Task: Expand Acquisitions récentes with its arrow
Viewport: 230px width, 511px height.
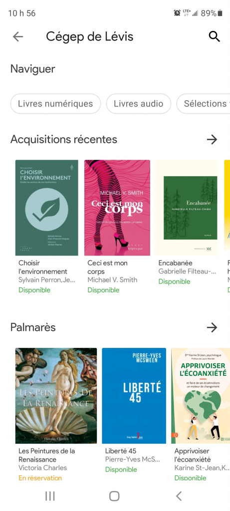Action: coord(212,140)
